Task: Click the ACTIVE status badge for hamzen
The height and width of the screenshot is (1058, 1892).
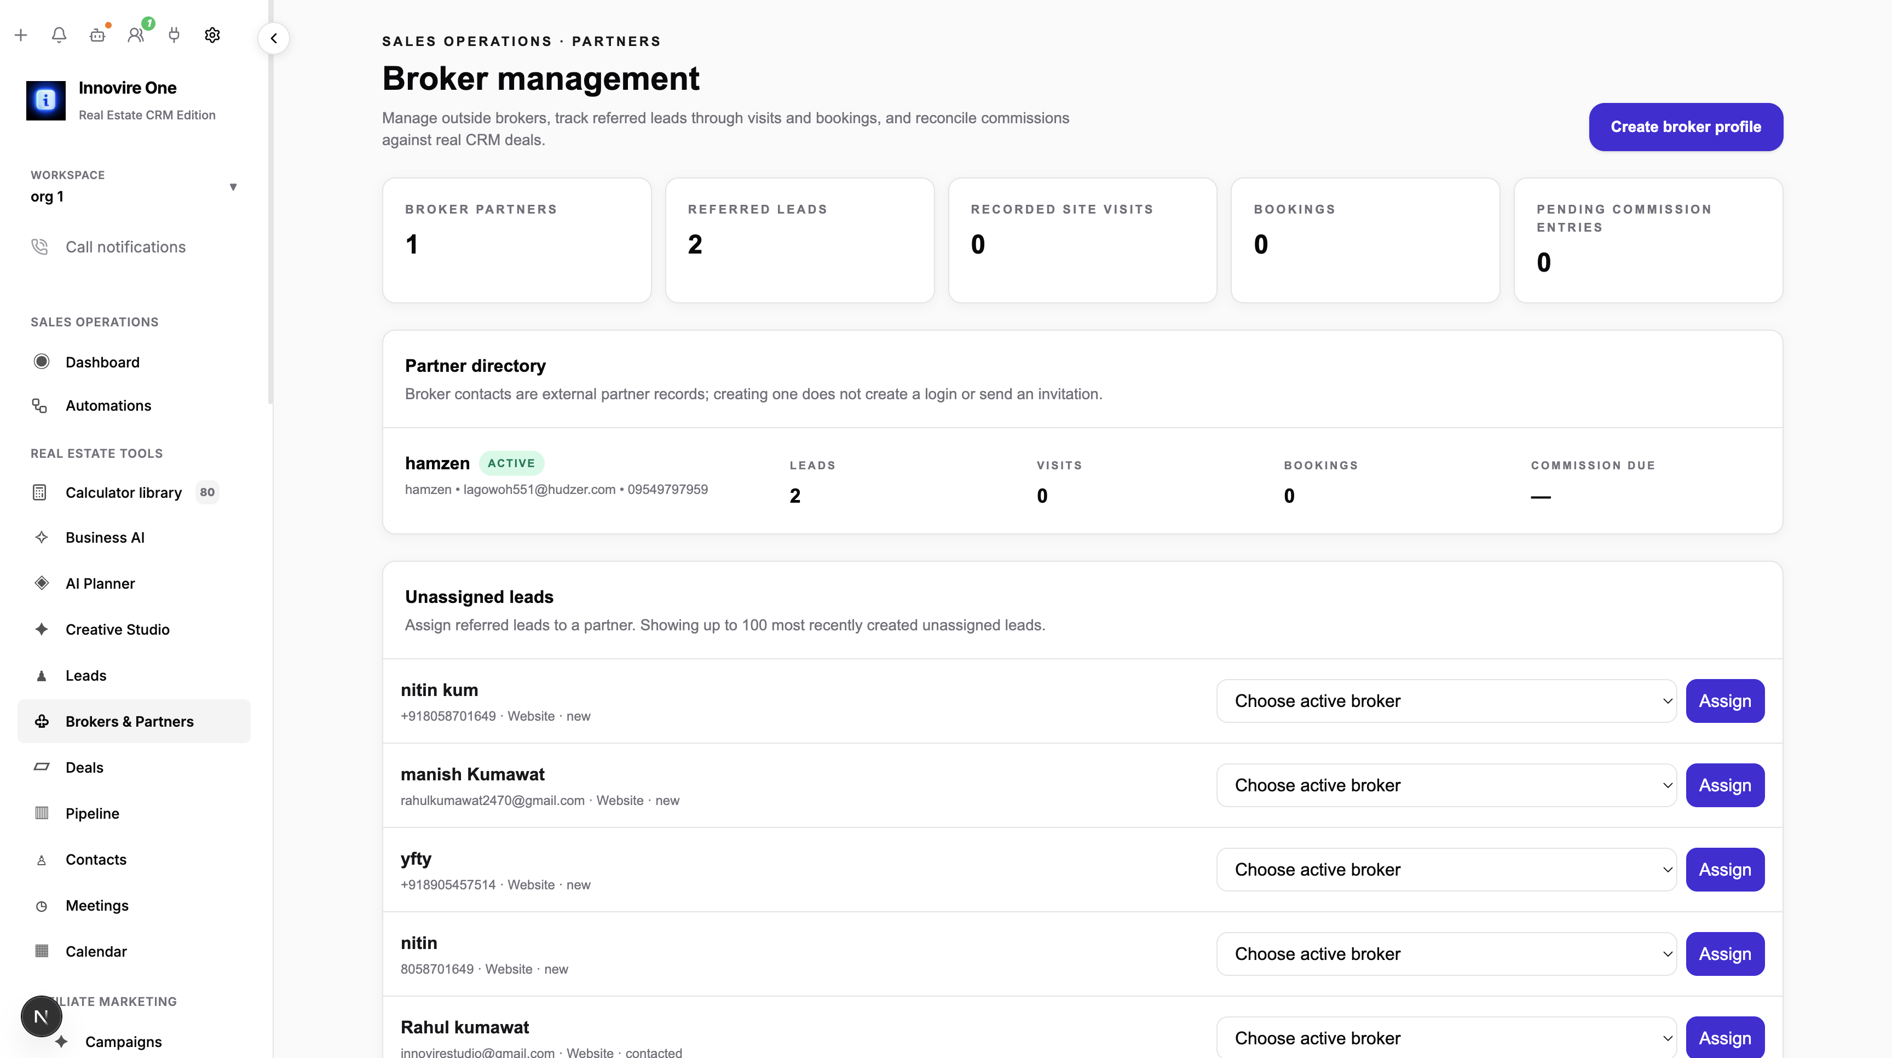Action: pos(511,464)
